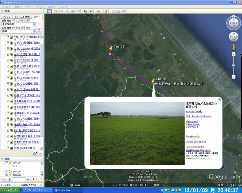Screen dimensions: 242x193
Task: Click the historical imagery clock near 2007
Action: [71, 185]
